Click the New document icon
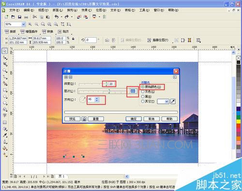 pyautogui.click(x=6, y=17)
